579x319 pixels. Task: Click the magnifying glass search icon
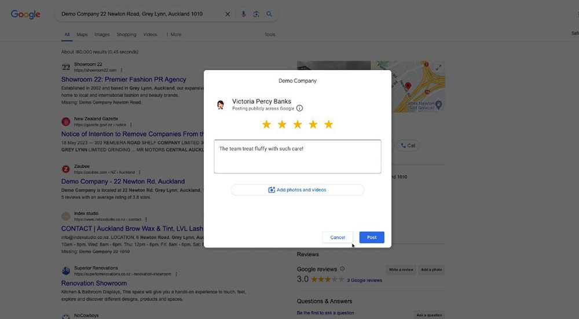(269, 14)
